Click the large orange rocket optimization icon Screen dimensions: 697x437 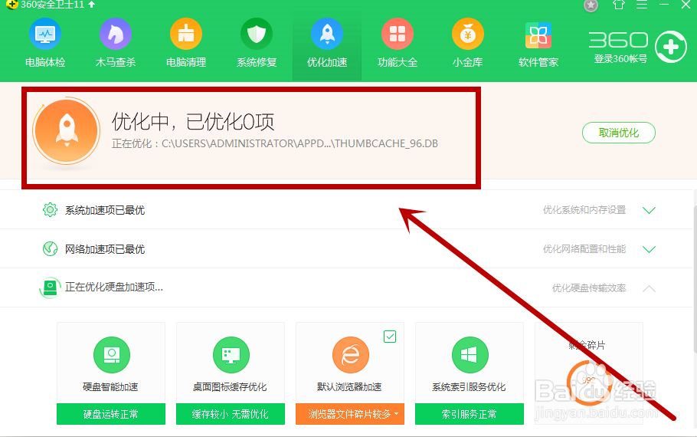click(66, 131)
